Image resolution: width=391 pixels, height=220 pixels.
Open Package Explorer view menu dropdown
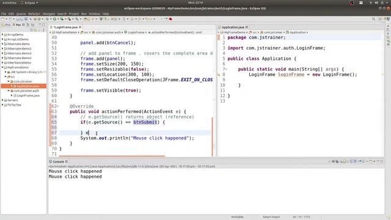click(x=43, y=30)
